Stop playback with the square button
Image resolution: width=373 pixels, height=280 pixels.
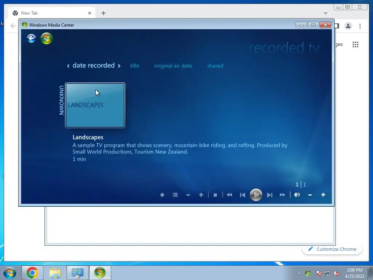[215, 195]
